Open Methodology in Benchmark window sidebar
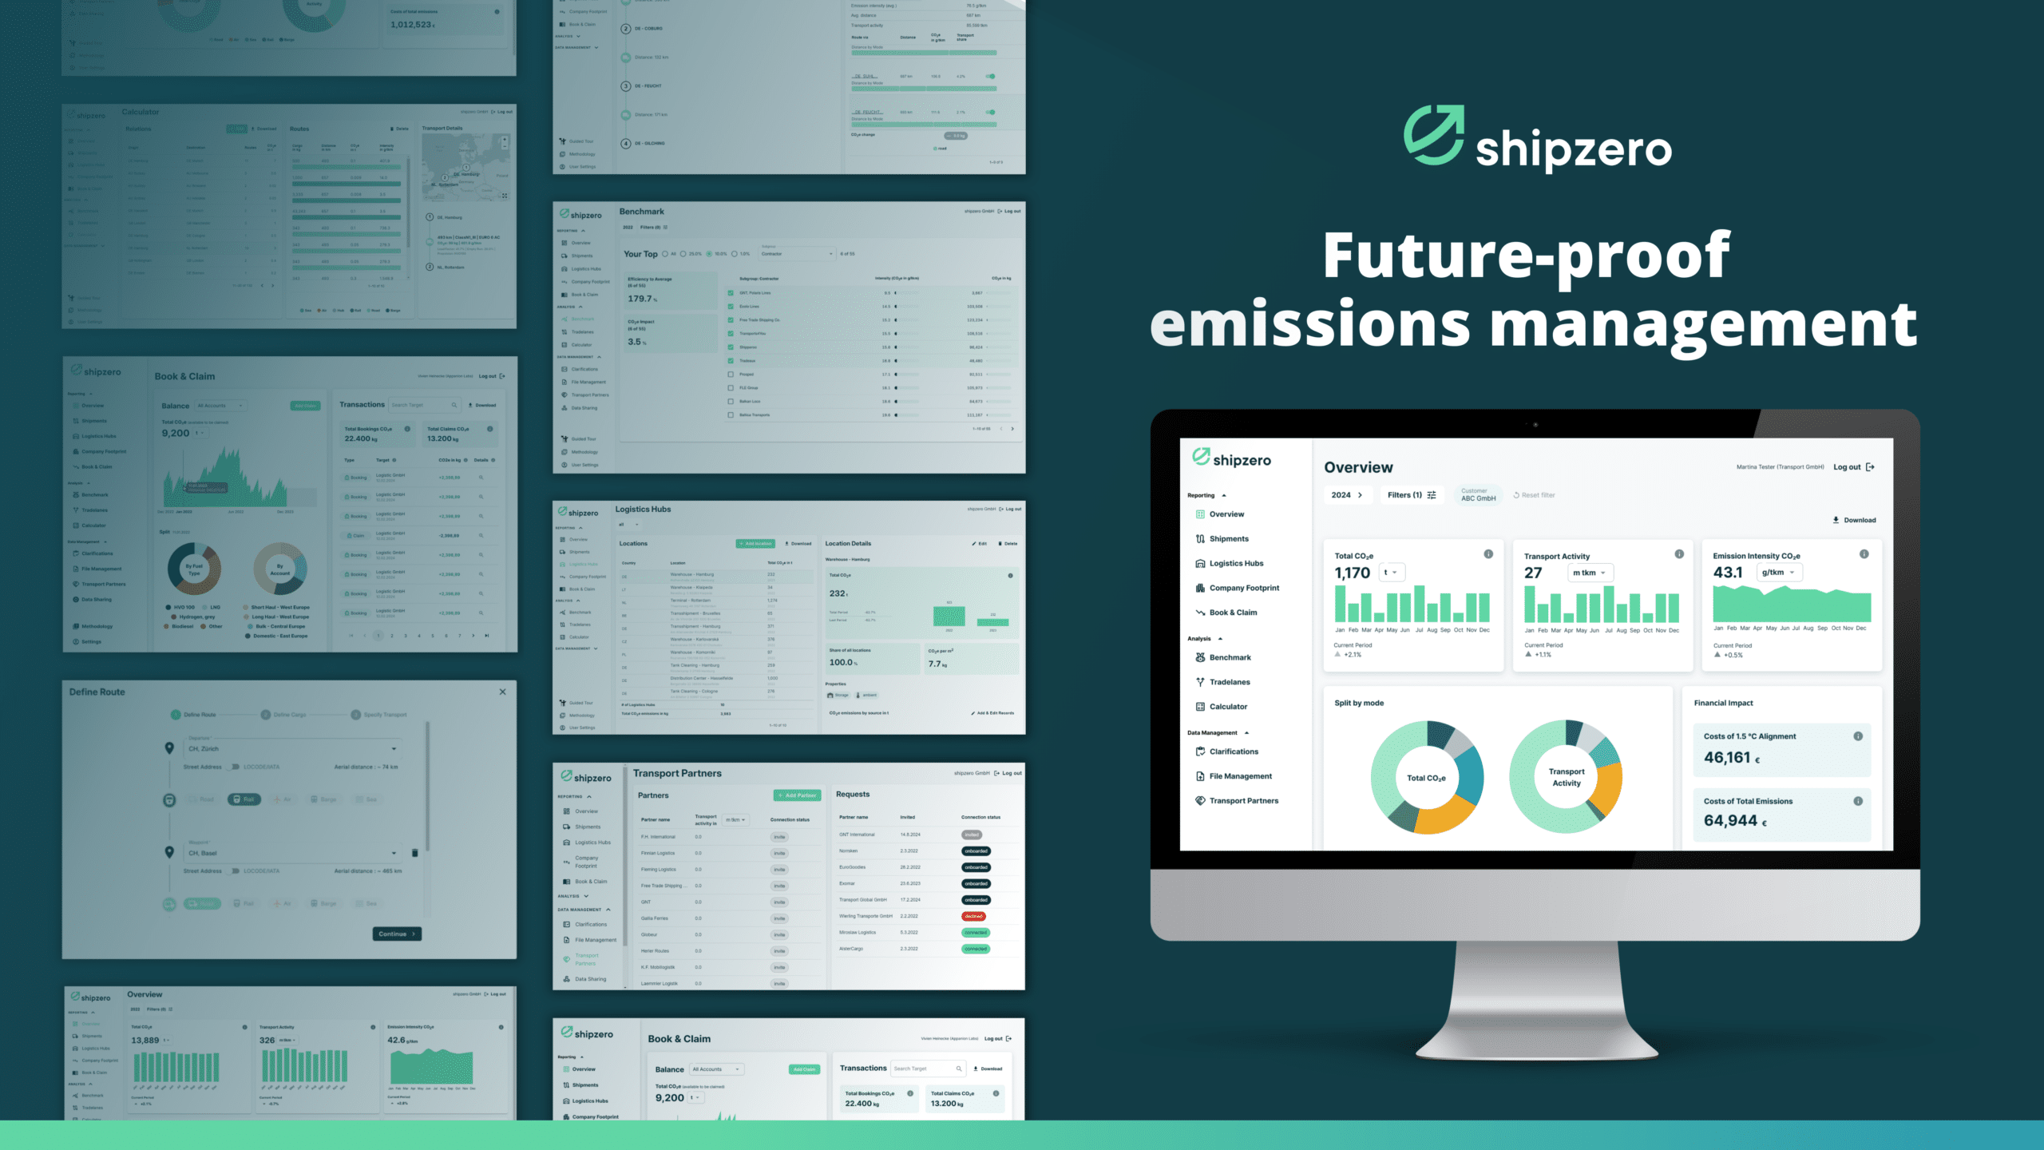Image resolution: width=2044 pixels, height=1150 pixels. [x=584, y=452]
